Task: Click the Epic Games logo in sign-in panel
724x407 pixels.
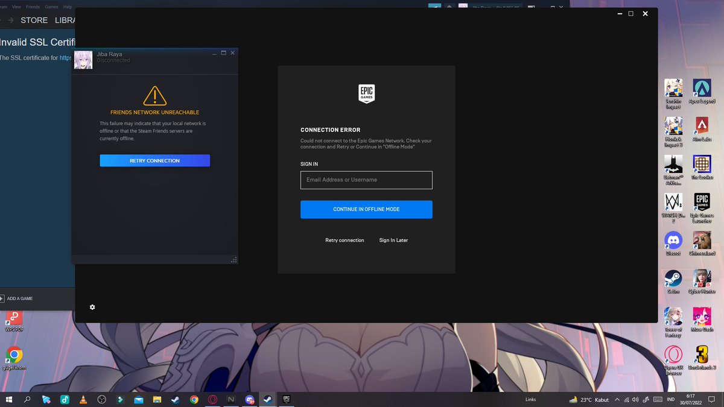Action: pos(366,94)
